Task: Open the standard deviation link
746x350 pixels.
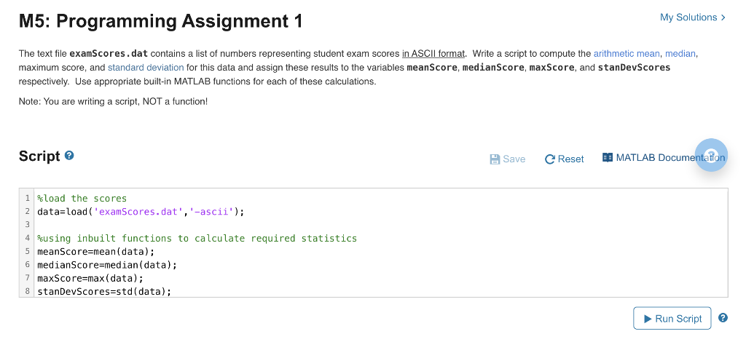Action: point(146,68)
